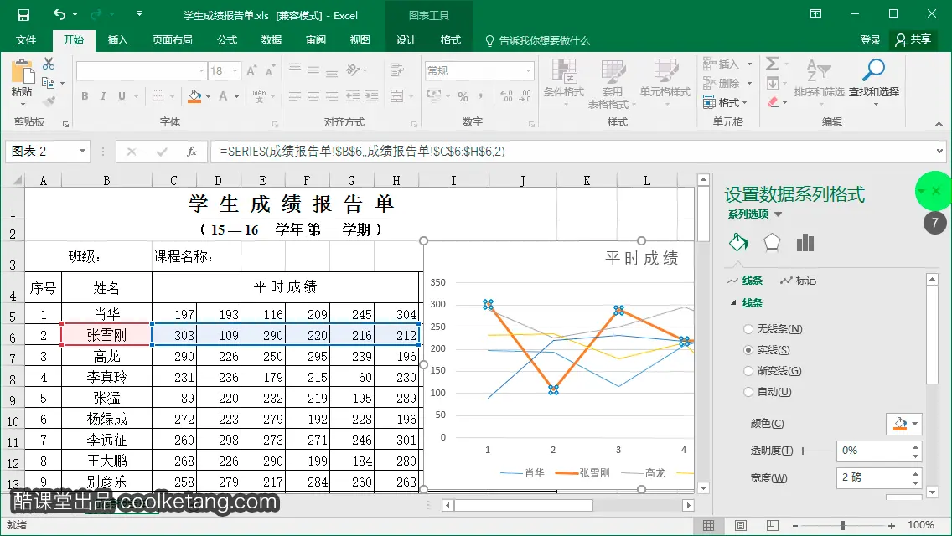The width and height of the screenshot is (952, 536).
Task: Toggle Bold formatting button
Action: [85, 96]
